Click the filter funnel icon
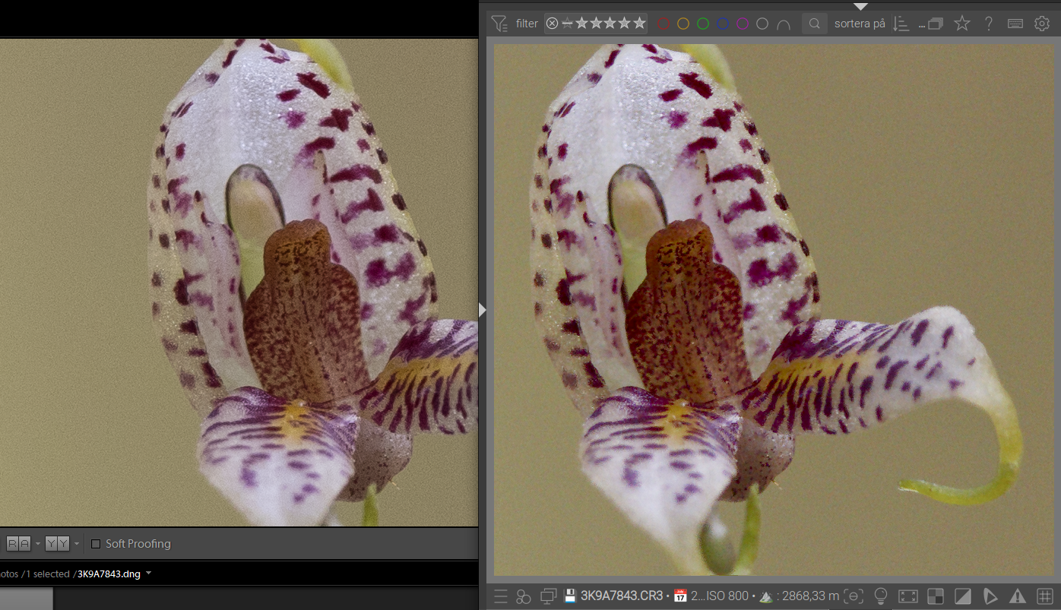This screenshot has height=610, width=1061. tap(499, 24)
